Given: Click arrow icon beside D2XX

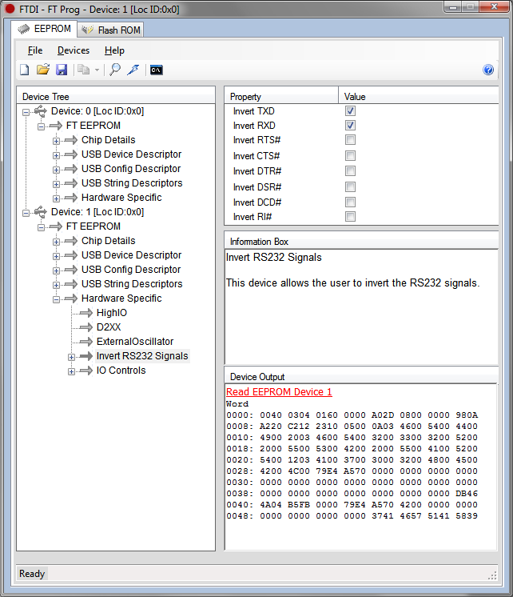Looking at the screenshot, I should pos(86,327).
